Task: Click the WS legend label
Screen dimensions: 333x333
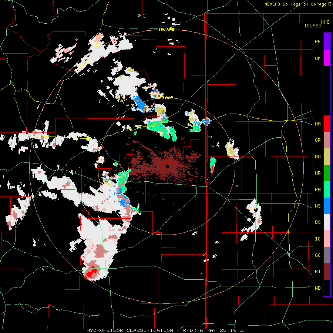Action: pos(317,206)
